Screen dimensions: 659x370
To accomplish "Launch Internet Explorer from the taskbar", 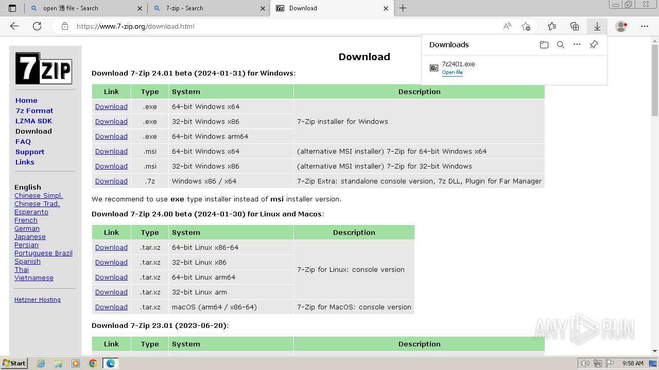I will [x=41, y=363].
